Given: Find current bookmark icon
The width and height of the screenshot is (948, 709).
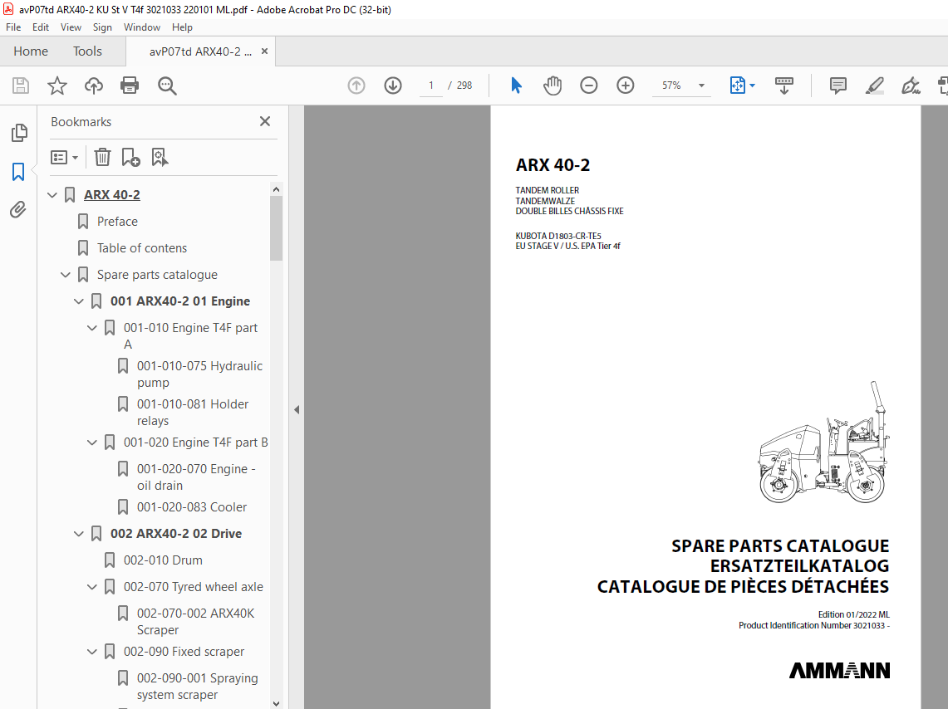Looking at the screenshot, I should point(160,158).
